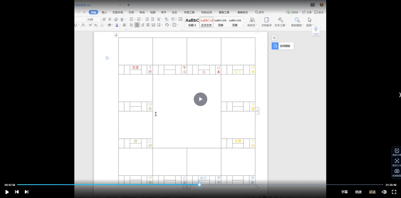The image size is (401, 198).
Task: Apply the 正文文本 style
Action: pos(206,22)
